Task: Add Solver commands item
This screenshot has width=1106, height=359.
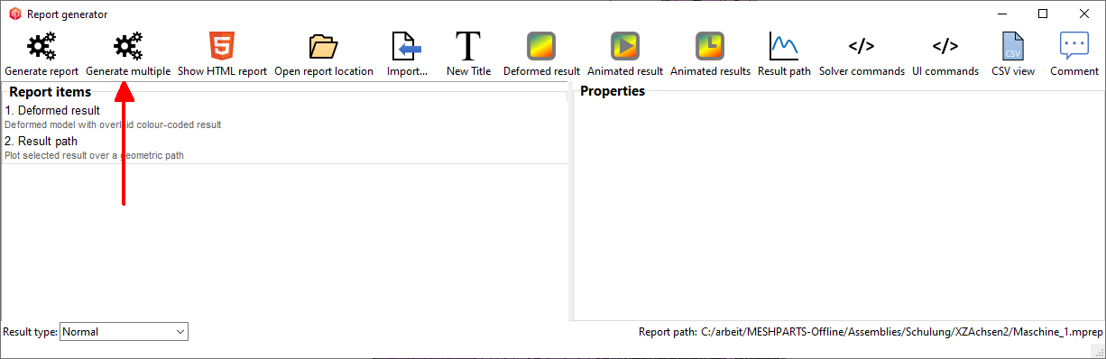Action: point(862,46)
